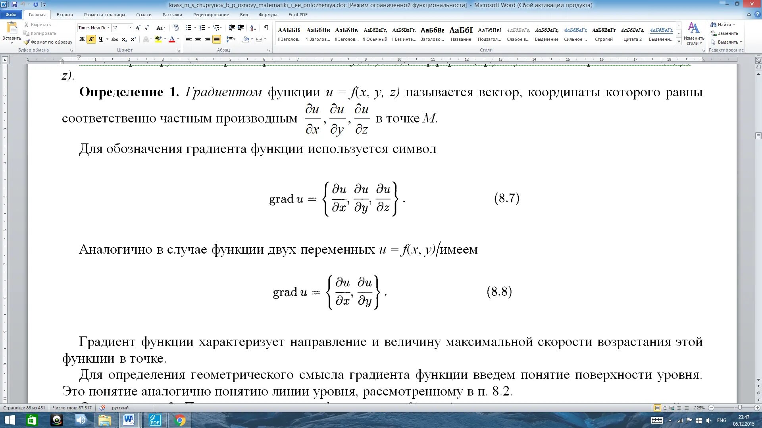
Task: Open the Times New Roman font dropdown
Action: pos(108,28)
